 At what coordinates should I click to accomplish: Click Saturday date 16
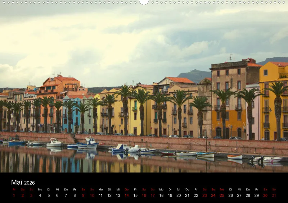[144, 195]
